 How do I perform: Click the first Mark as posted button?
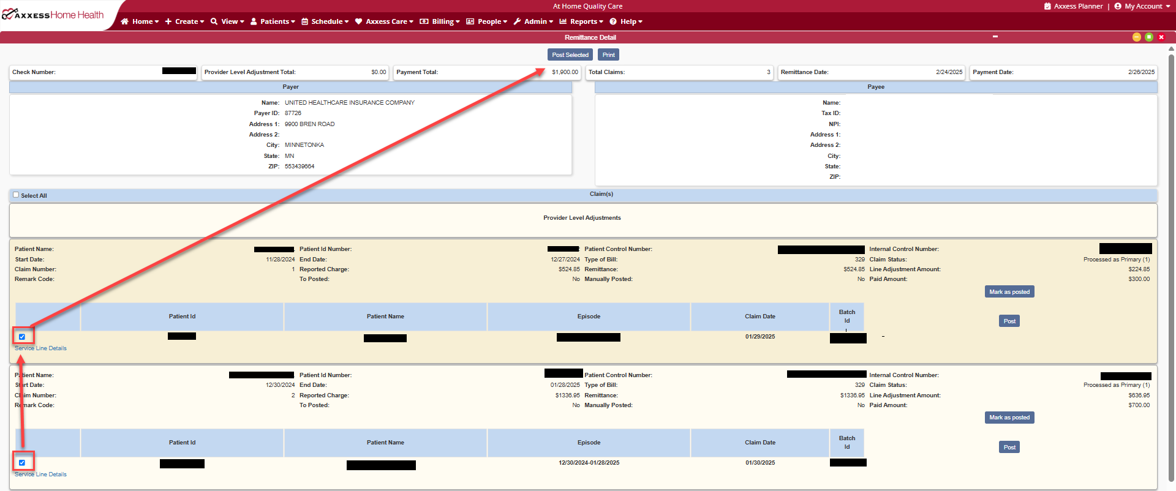coord(1009,291)
